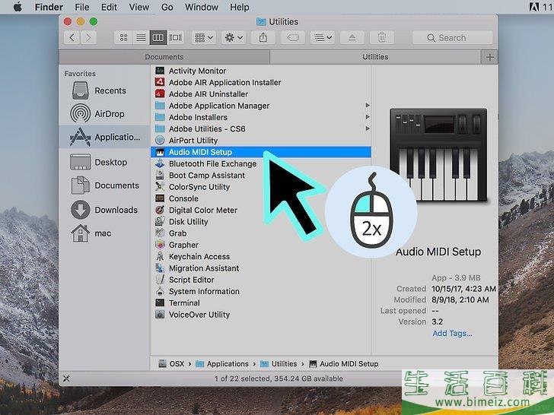Switch to the Documents tab
This screenshot has height=415, width=554.
[x=164, y=57]
